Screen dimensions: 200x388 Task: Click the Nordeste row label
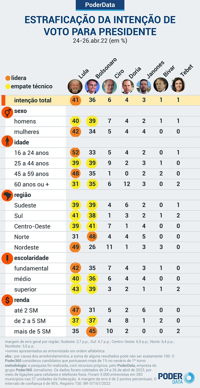coord(25,247)
